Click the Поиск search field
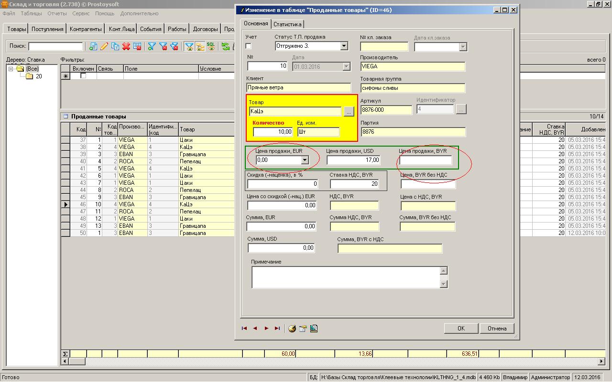The height and width of the screenshot is (382, 612). (55, 46)
